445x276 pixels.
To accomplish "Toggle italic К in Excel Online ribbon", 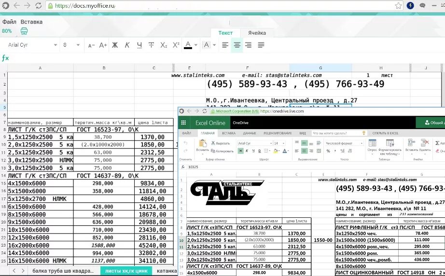I will pos(247,151).
